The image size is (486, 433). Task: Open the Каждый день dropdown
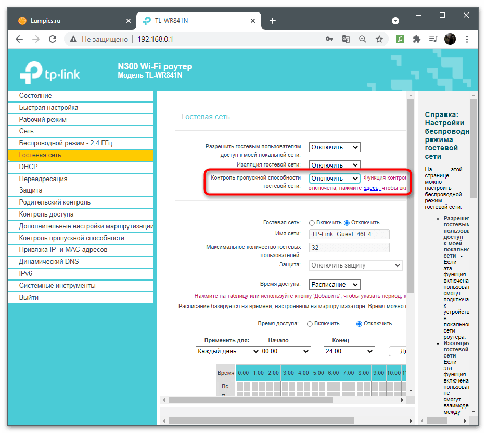[x=227, y=351]
